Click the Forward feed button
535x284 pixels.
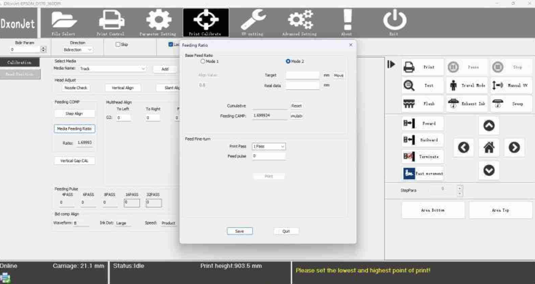pyautogui.click(x=422, y=123)
